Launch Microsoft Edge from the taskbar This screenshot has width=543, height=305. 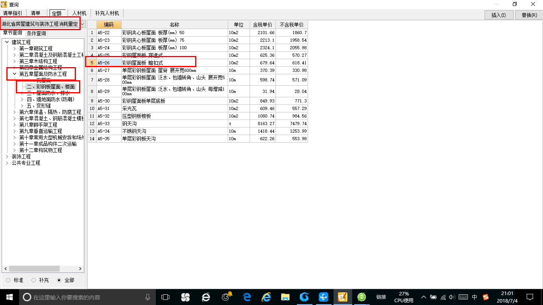pyautogui.click(x=247, y=297)
